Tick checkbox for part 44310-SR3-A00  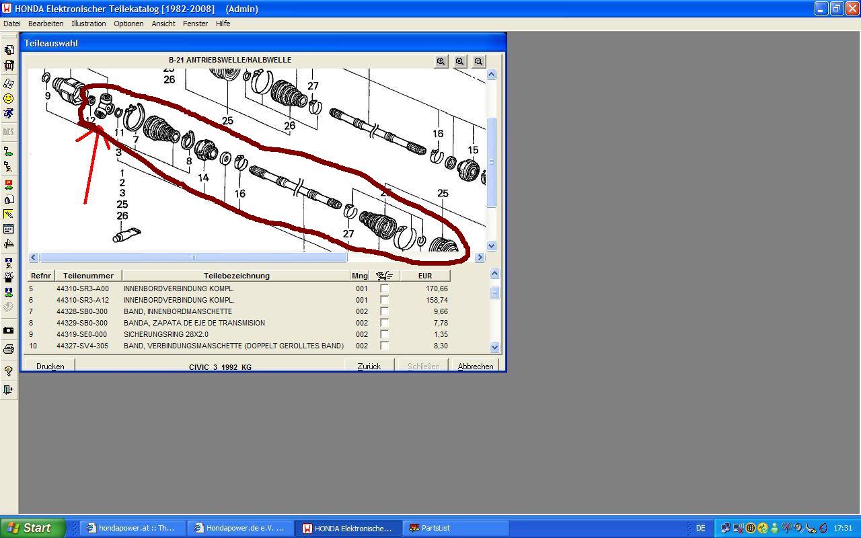(384, 289)
